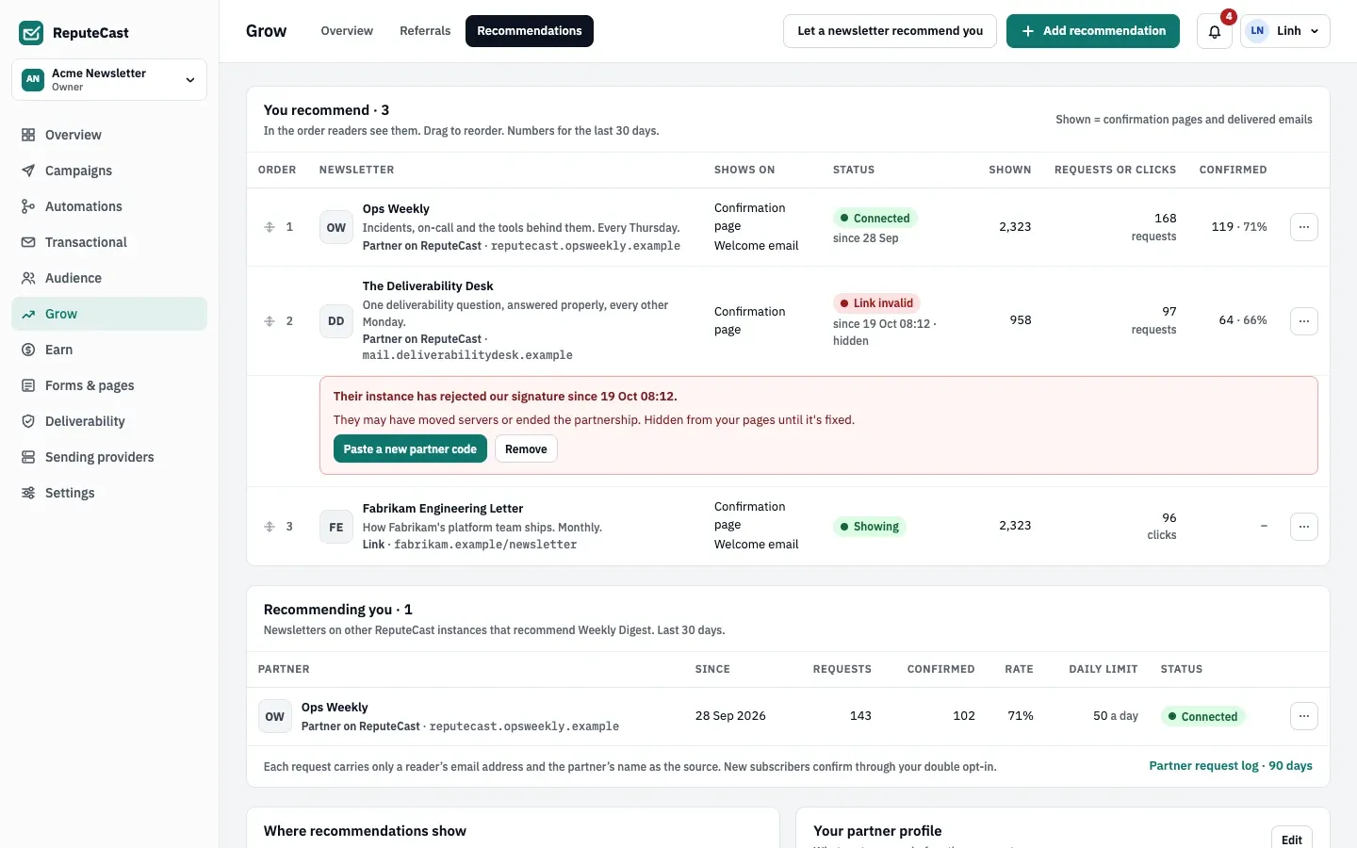Open Audience via its people icon
This screenshot has width=1357, height=848.
tap(28, 278)
